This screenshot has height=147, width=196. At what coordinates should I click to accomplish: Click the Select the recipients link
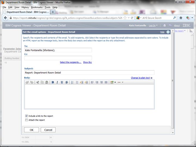click(71, 62)
